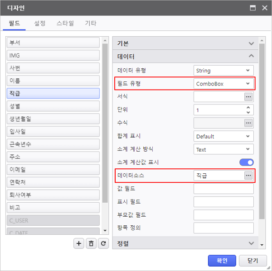This screenshot has width=272, height=271.
Task: Click the delete field trash icon
Action: pos(92,243)
